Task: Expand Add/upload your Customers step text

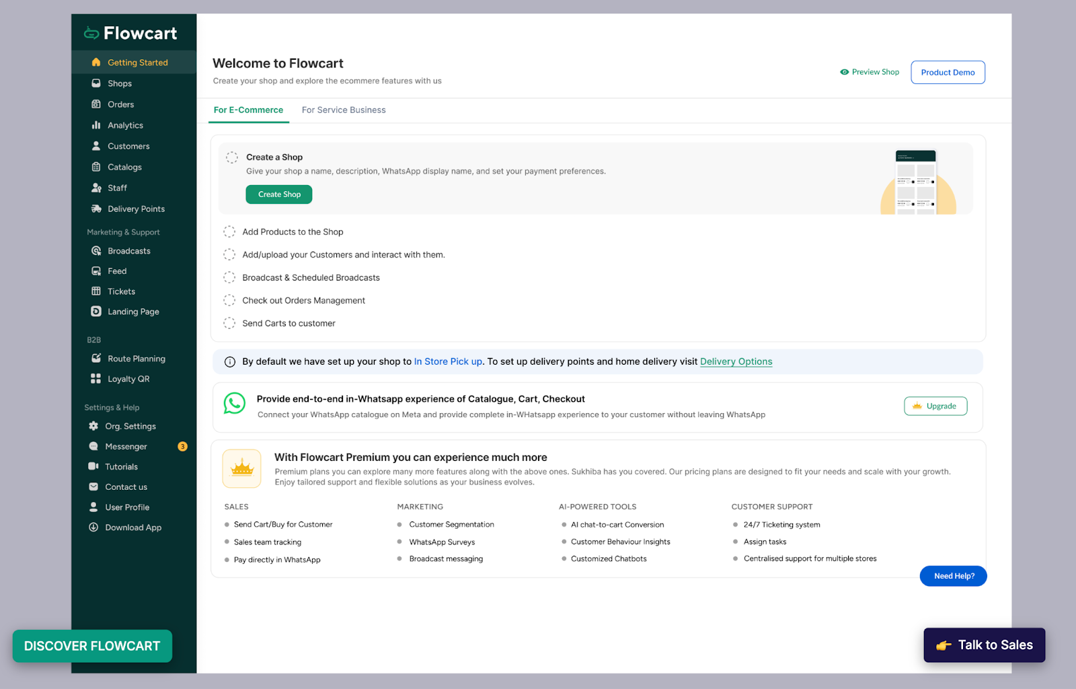Action: pyautogui.click(x=344, y=254)
